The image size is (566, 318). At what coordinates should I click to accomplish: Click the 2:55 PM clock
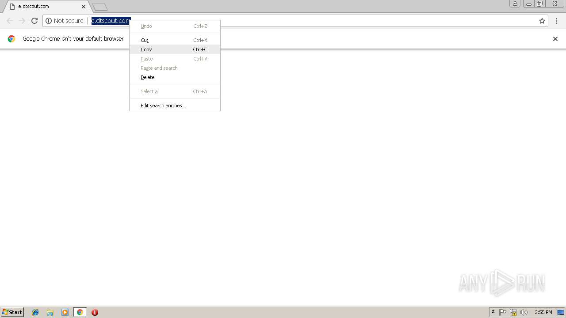coord(543,312)
